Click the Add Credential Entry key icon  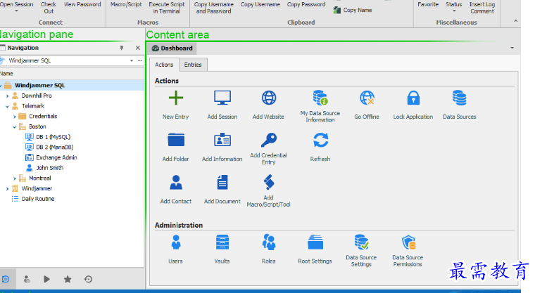coord(268,140)
